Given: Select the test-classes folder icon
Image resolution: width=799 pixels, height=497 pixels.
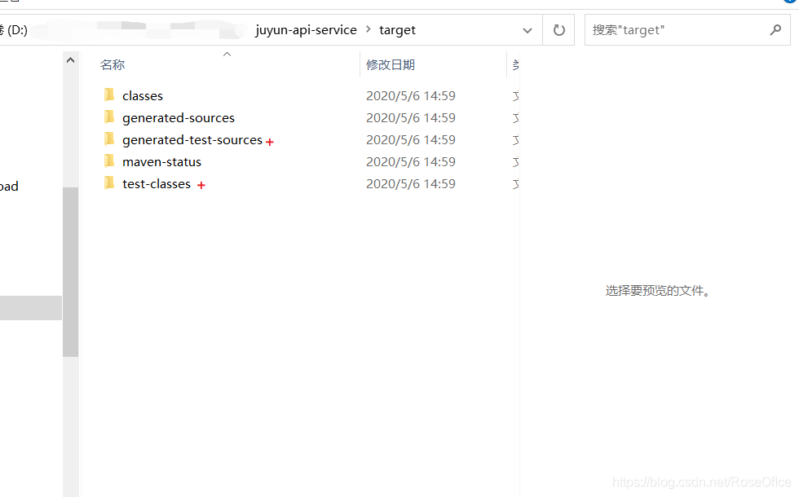Looking at the screenshot, I should [x=108, y=183].
